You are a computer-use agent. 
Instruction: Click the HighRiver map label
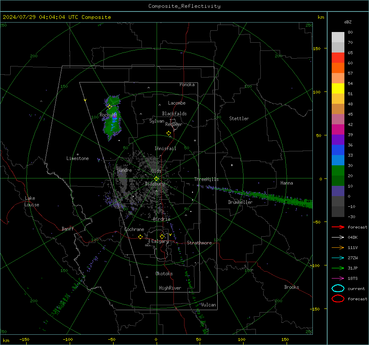[170, 288]
